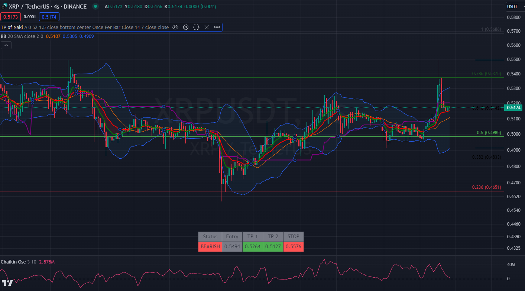Click the STOP header cell

(294, 236)
